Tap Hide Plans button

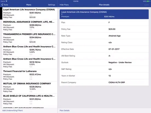point(64,5)
